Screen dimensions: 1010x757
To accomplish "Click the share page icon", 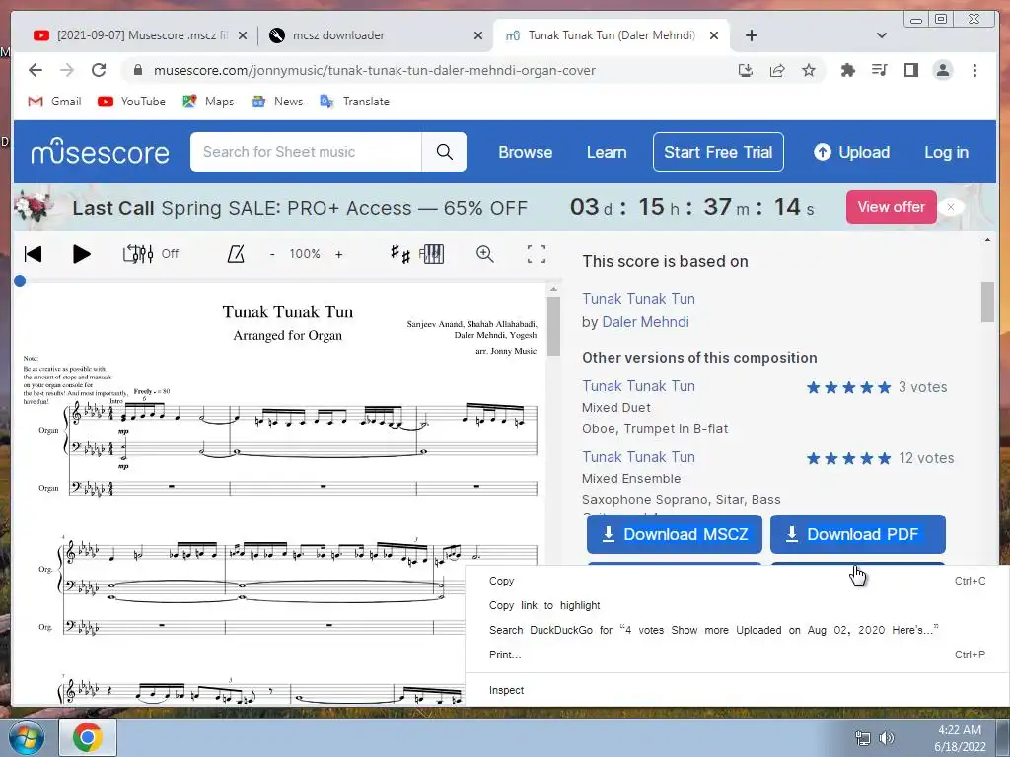I will tap(777, 70).
